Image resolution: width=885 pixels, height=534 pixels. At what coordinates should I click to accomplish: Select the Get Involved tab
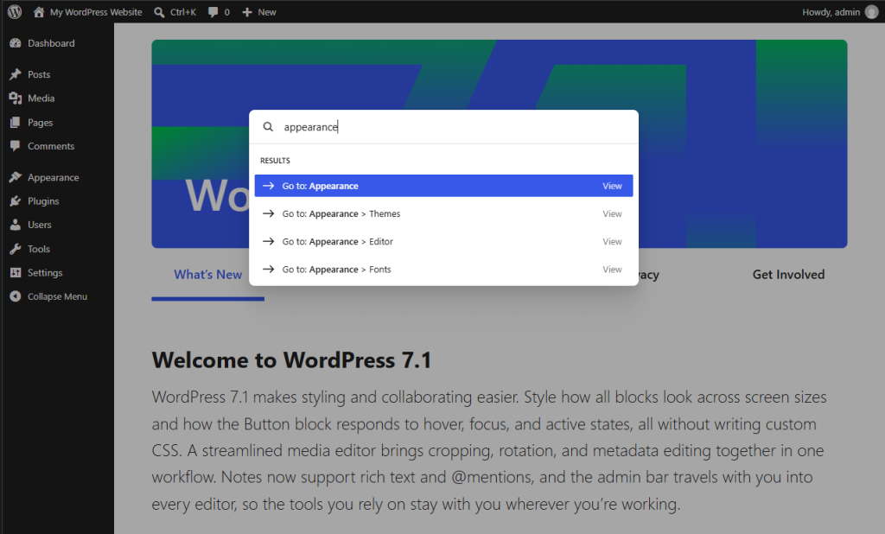(x=788, y=274)
